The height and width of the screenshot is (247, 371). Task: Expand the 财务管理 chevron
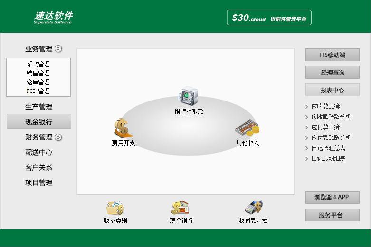58,137
